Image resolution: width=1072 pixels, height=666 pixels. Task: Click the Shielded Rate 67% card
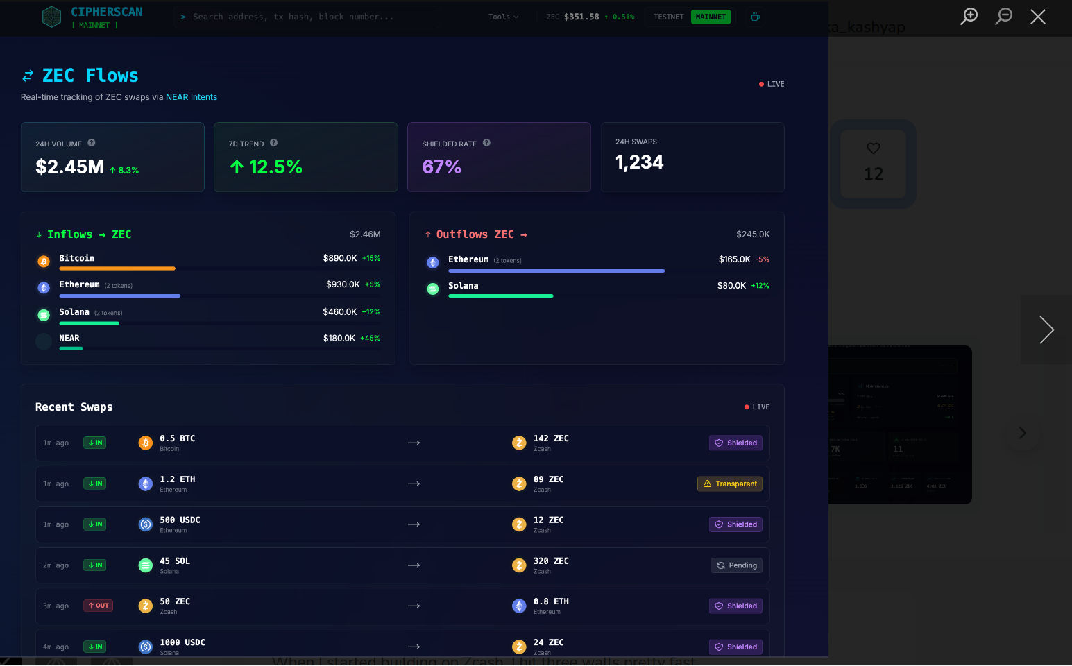499,157
